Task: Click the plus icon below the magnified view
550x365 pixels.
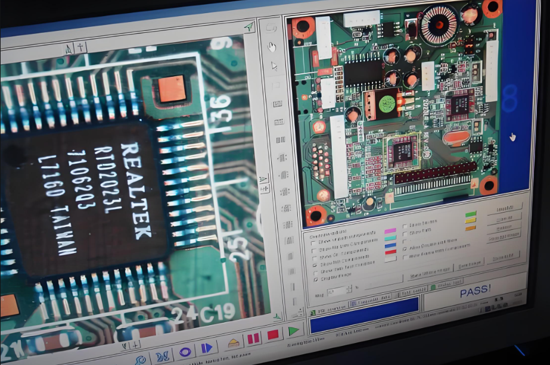Action: coord(136,345)
